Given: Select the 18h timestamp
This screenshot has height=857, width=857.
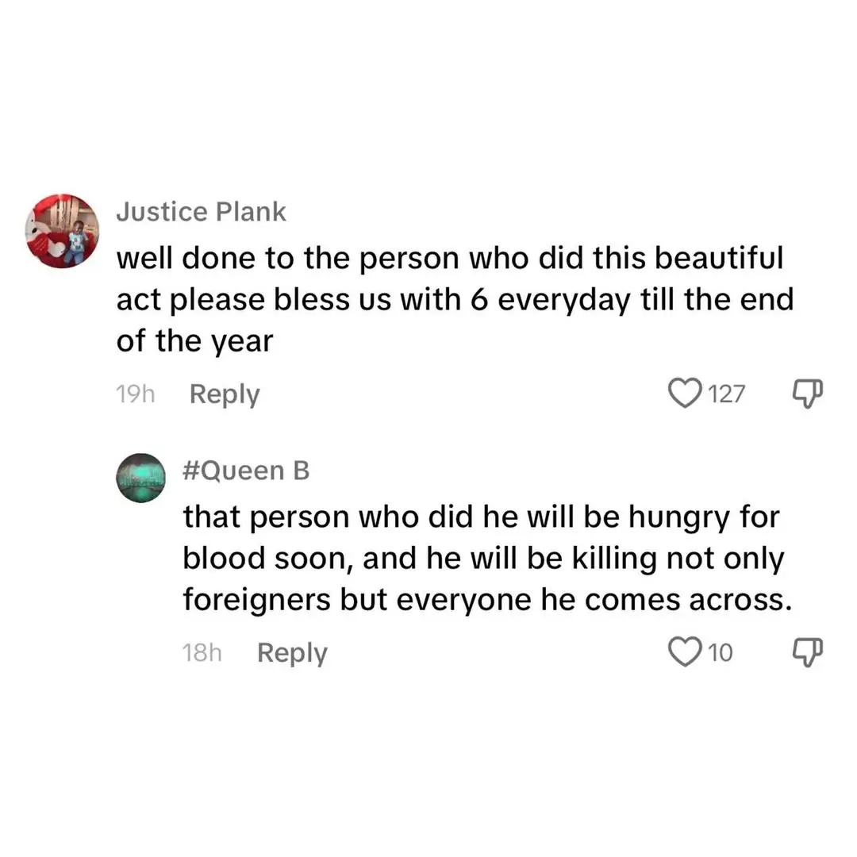Looking at the screenshot, I should (x=201, y=653).
